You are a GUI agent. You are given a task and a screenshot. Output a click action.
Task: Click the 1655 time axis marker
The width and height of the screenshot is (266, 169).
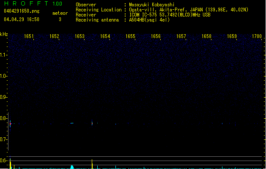click(130, 36)
